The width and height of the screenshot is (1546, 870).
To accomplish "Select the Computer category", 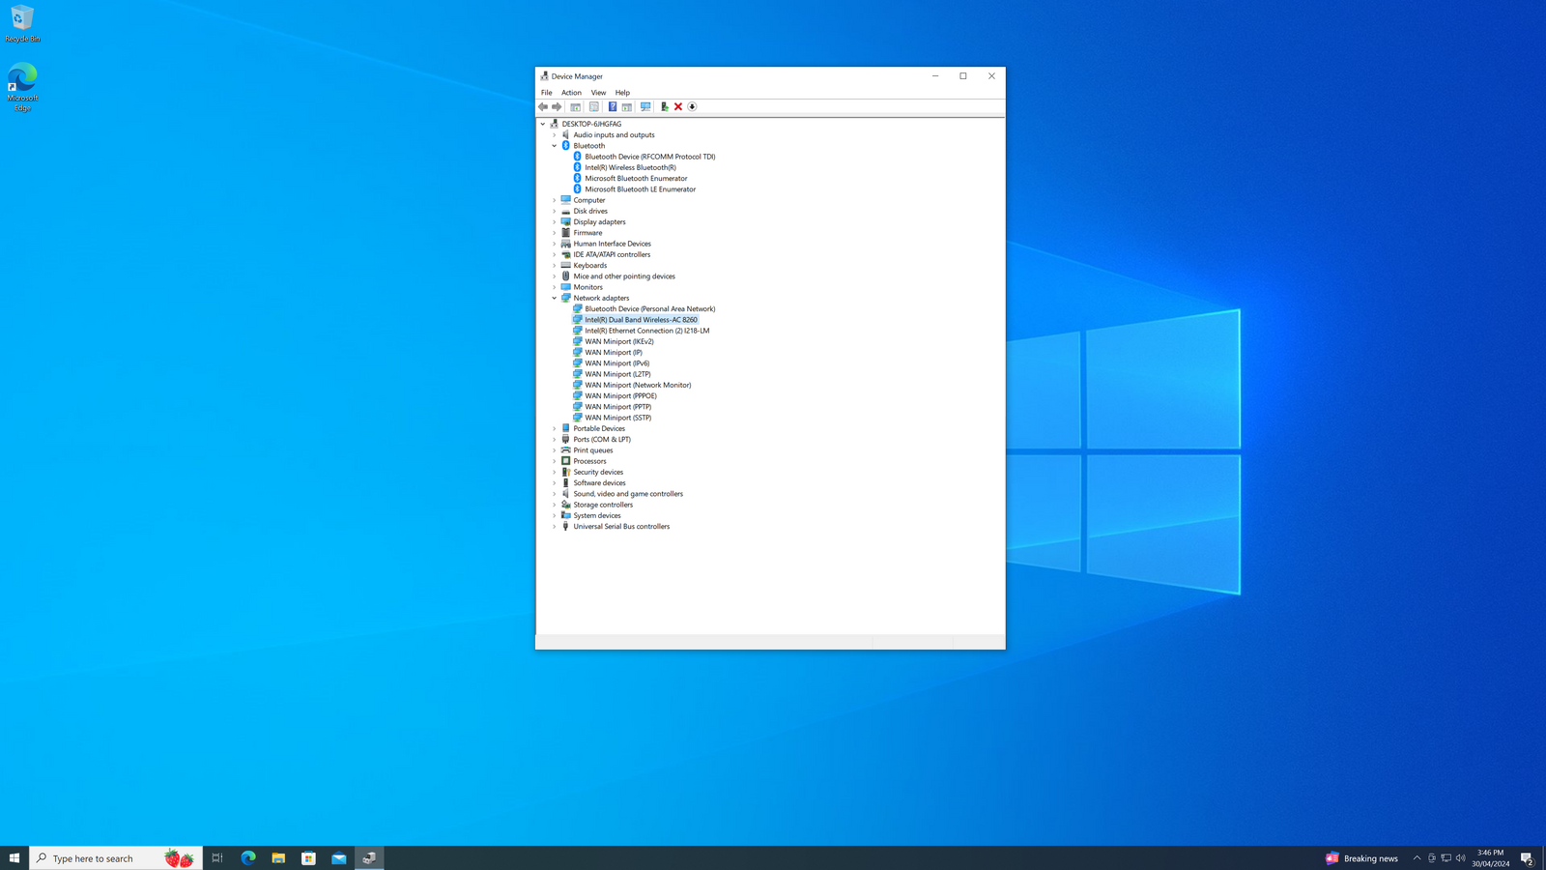I will (x=589, y=200).
